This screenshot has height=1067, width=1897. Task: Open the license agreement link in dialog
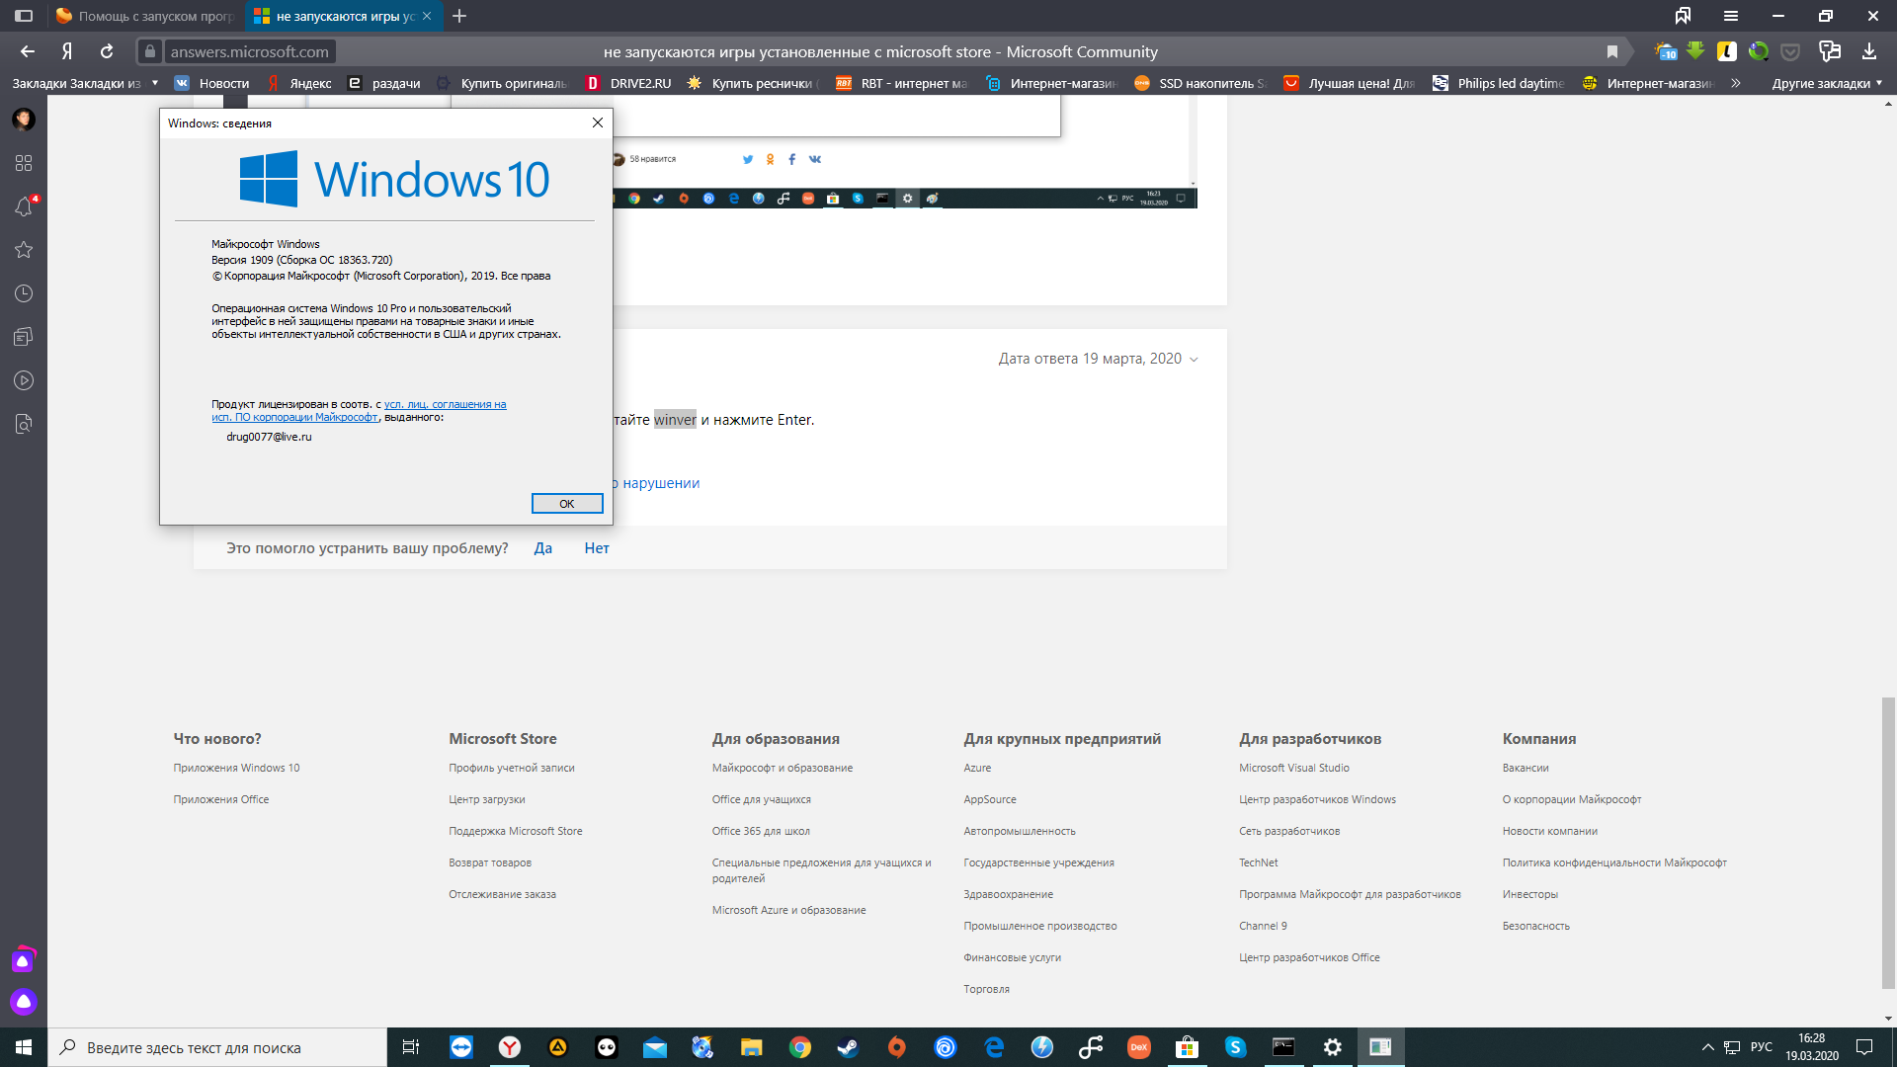point(359,411)
